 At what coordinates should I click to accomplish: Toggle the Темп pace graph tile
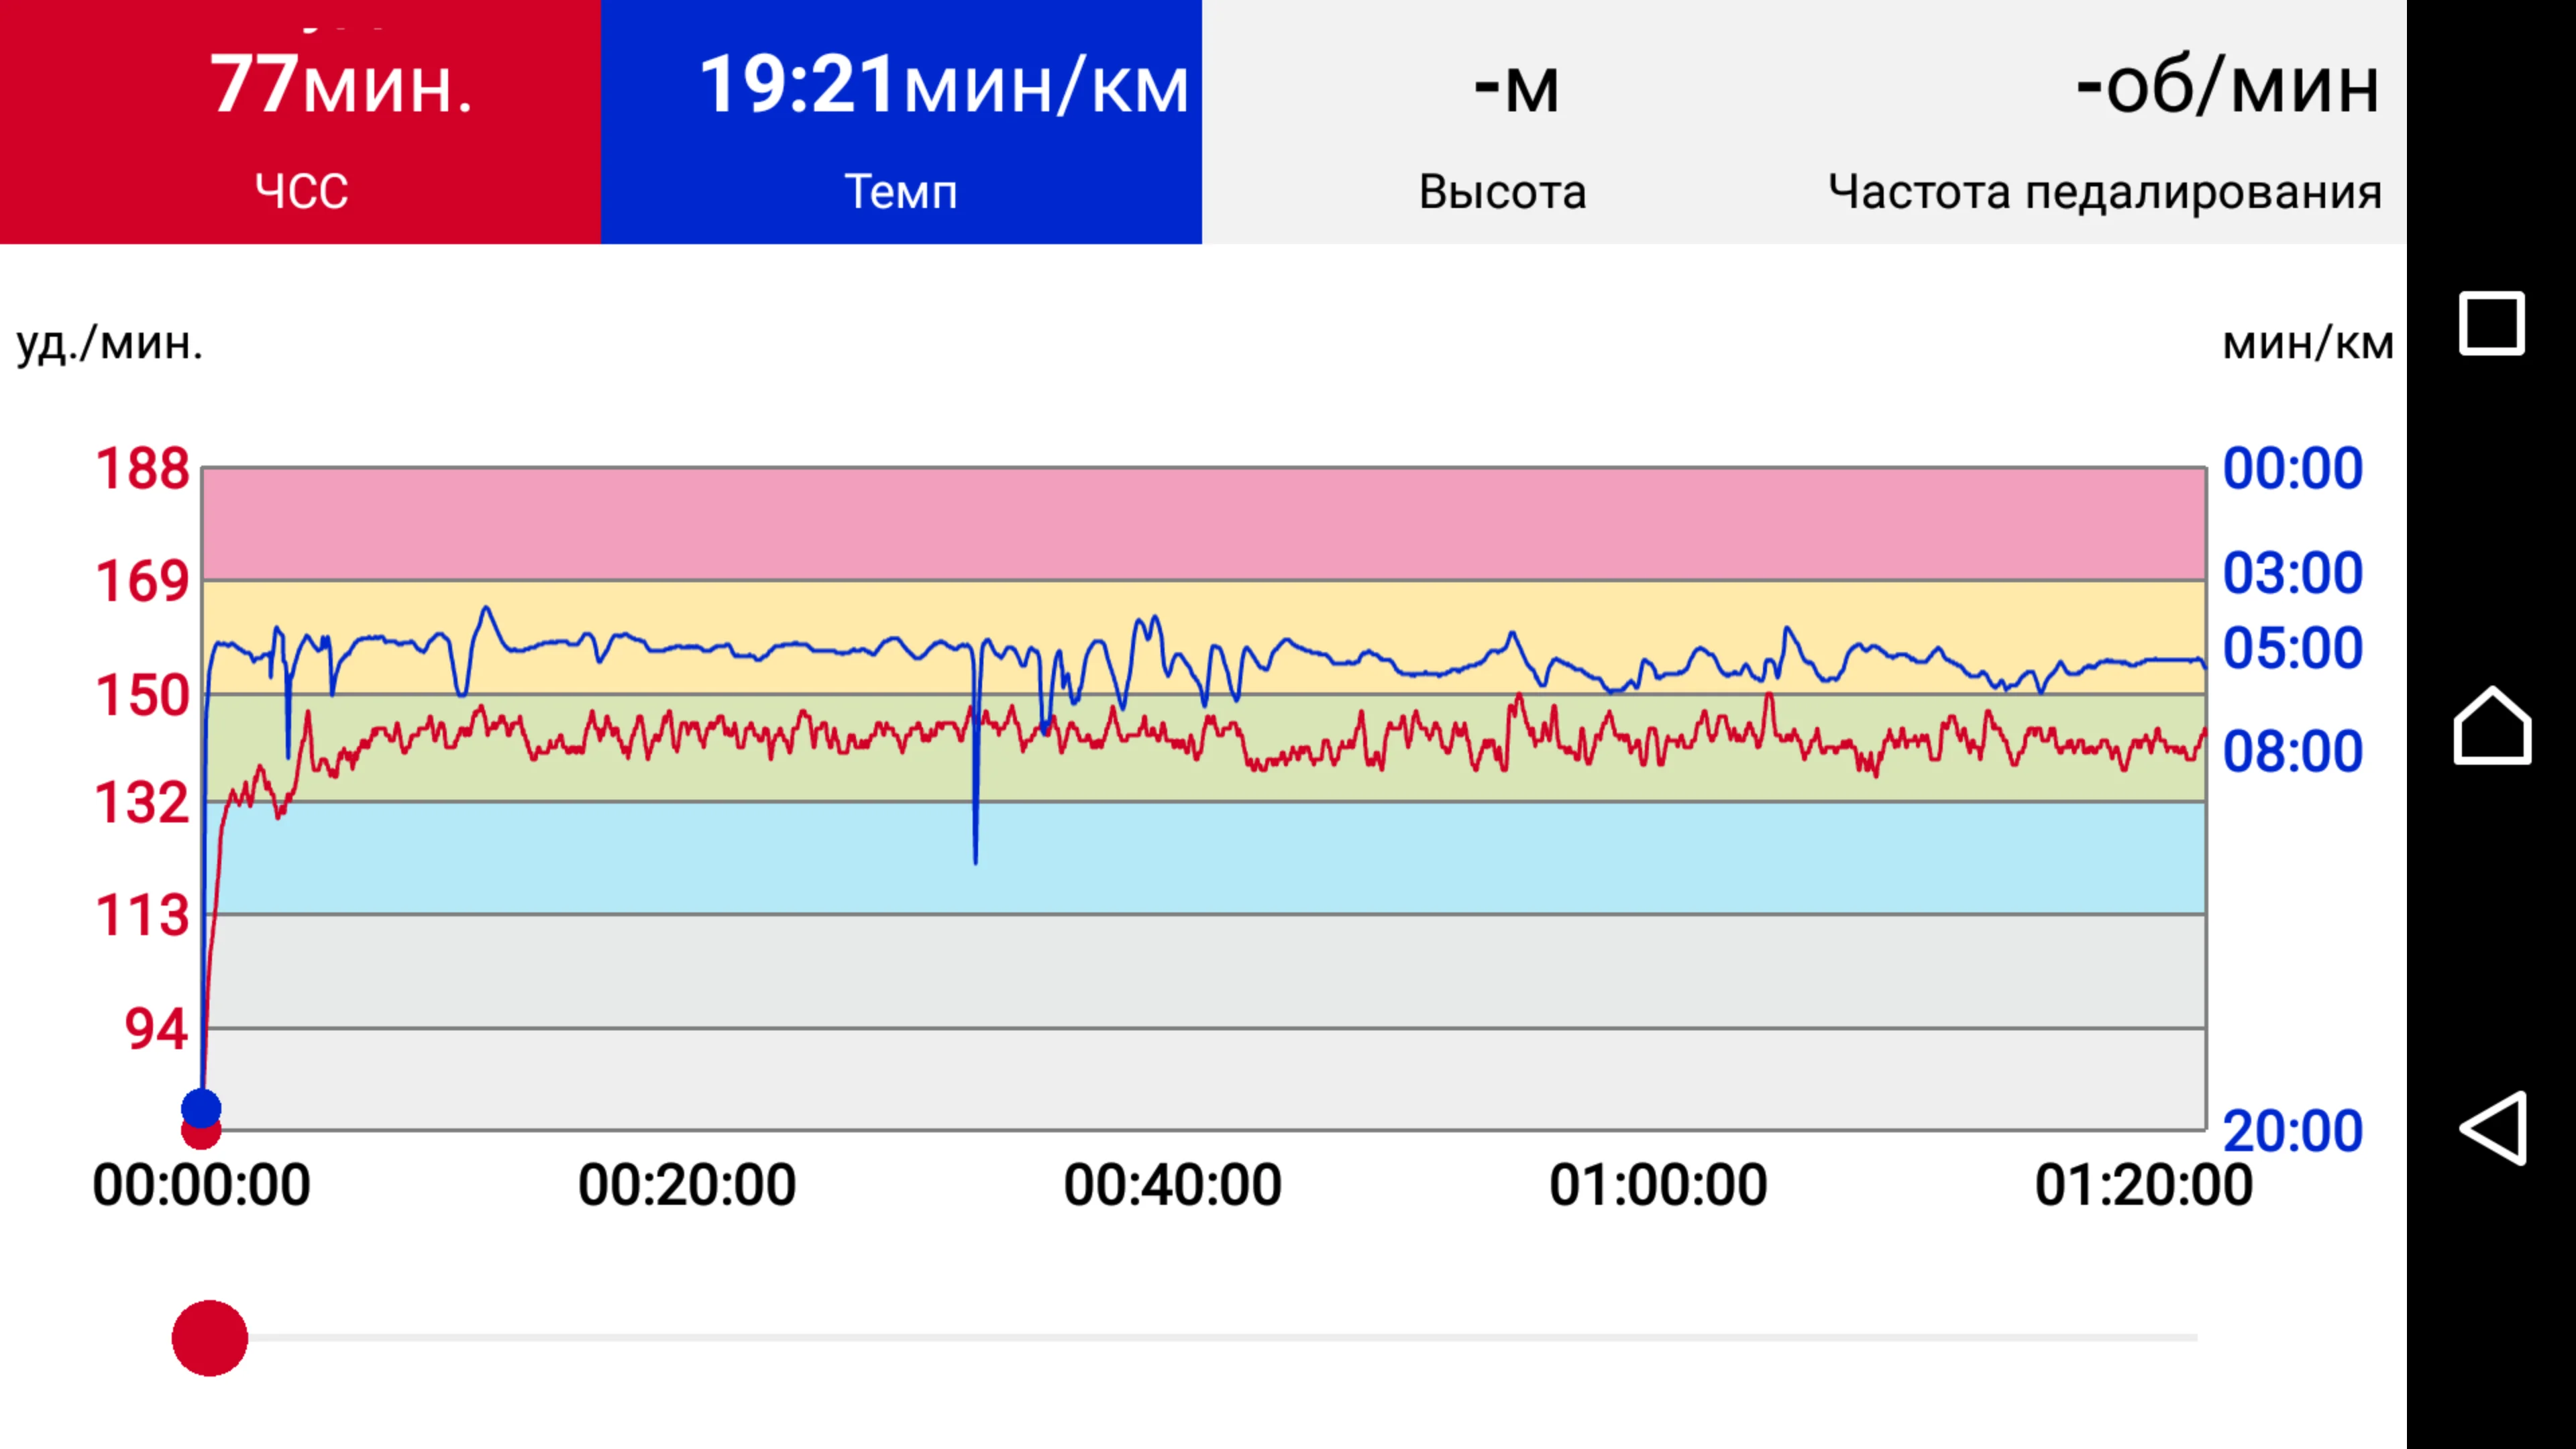(901, 122)
